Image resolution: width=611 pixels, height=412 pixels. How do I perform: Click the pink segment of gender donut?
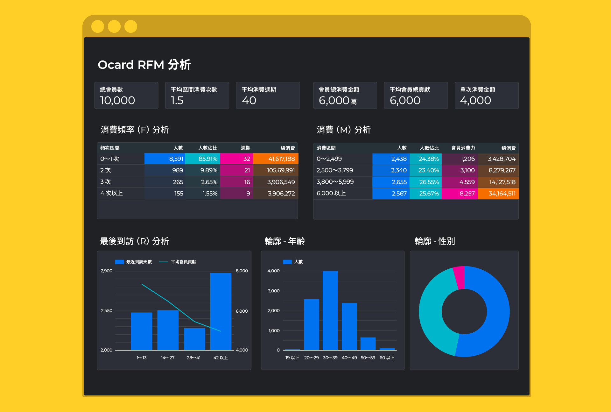pyautogui.click(x=460, y=277)
